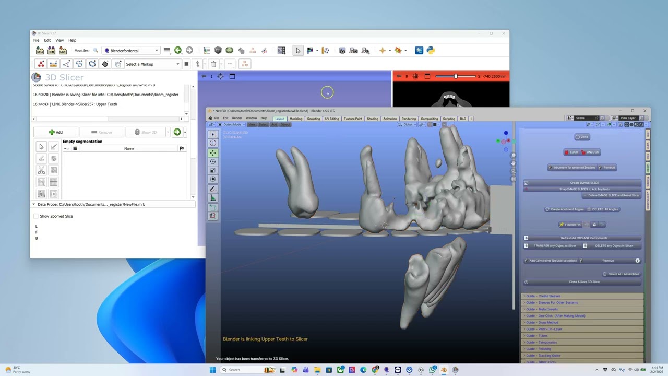Select the Scissors segment editor effect
Image resolution: width=668 pixels, height=376 pixels.
[41, 170]
